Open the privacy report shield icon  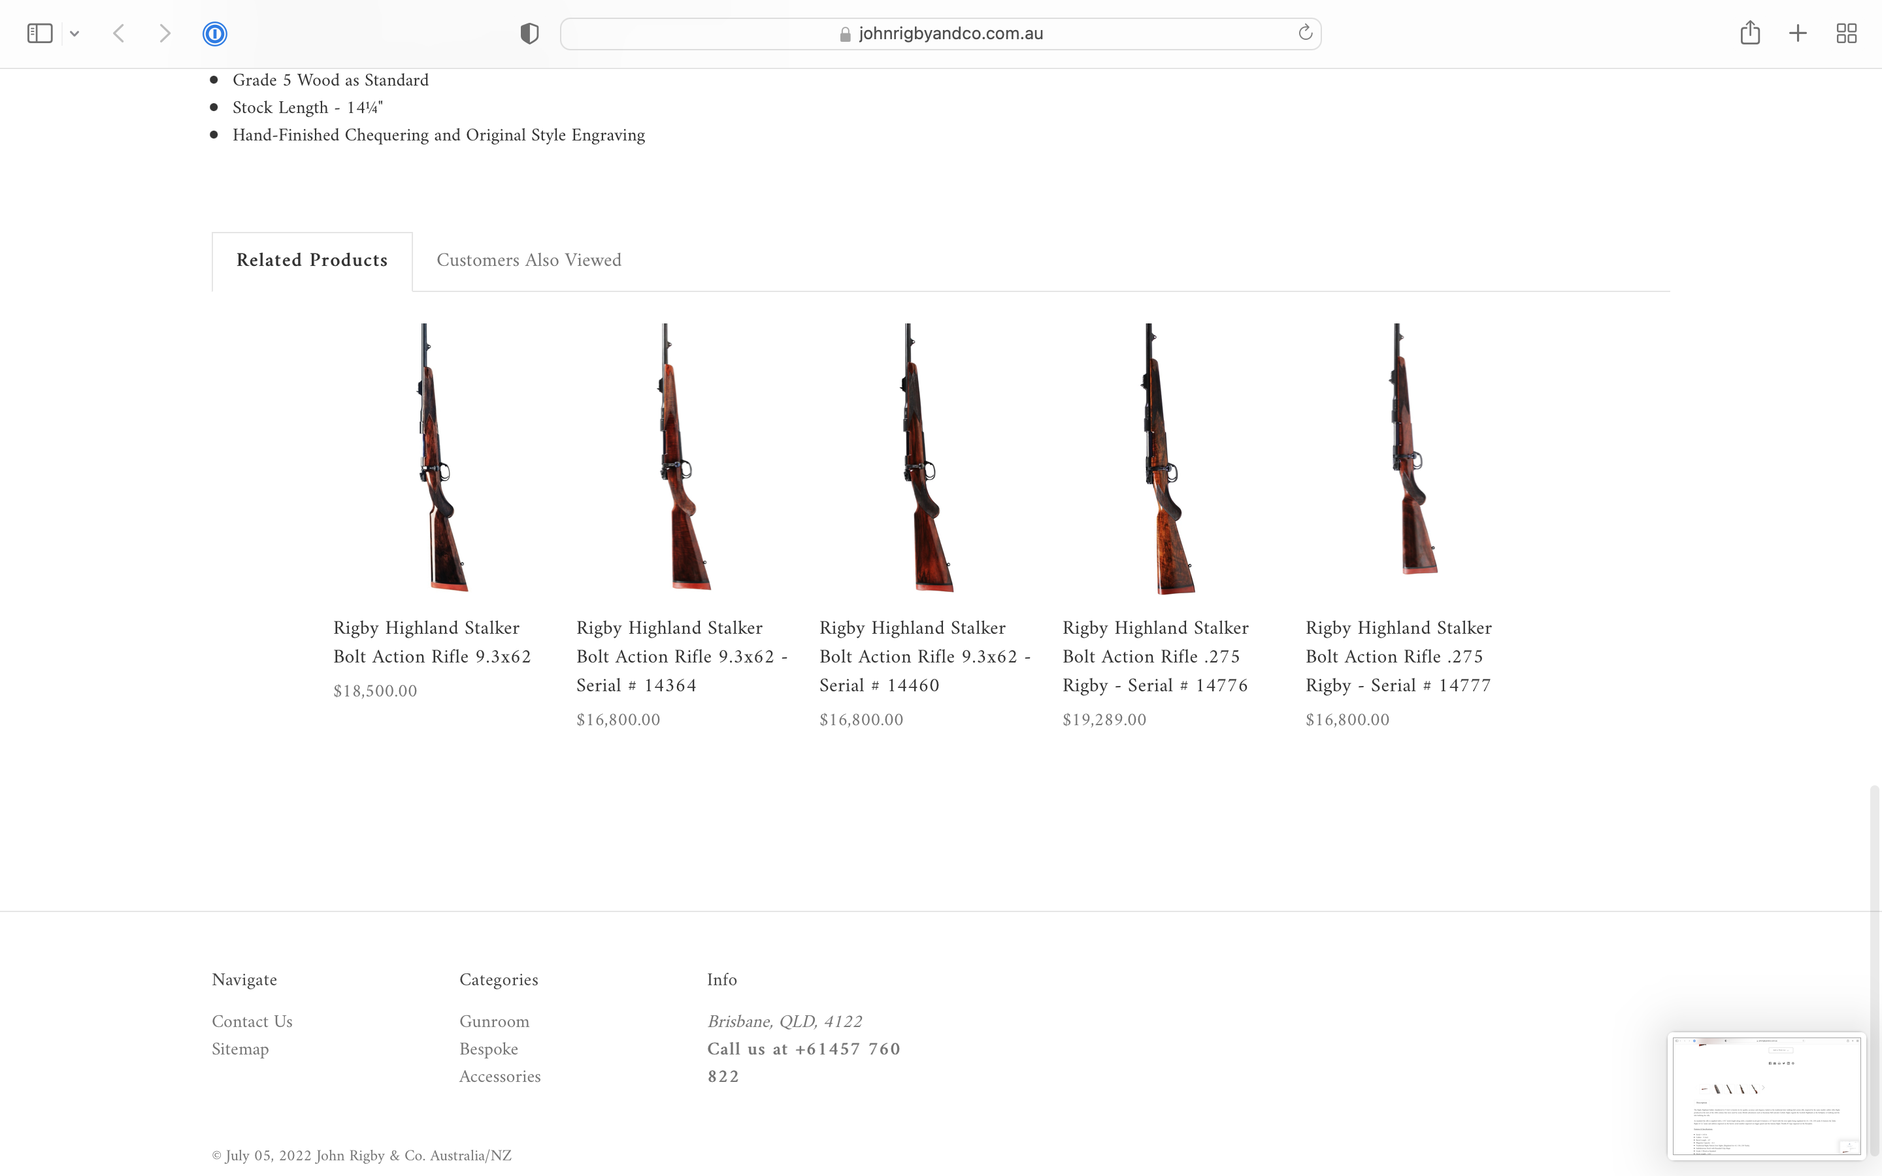pos(529,33)
